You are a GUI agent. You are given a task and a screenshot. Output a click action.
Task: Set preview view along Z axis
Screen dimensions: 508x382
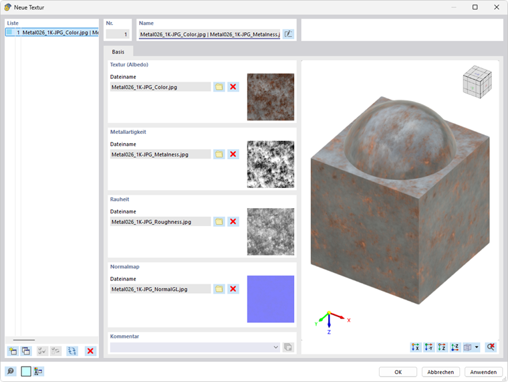click(442, 347)
